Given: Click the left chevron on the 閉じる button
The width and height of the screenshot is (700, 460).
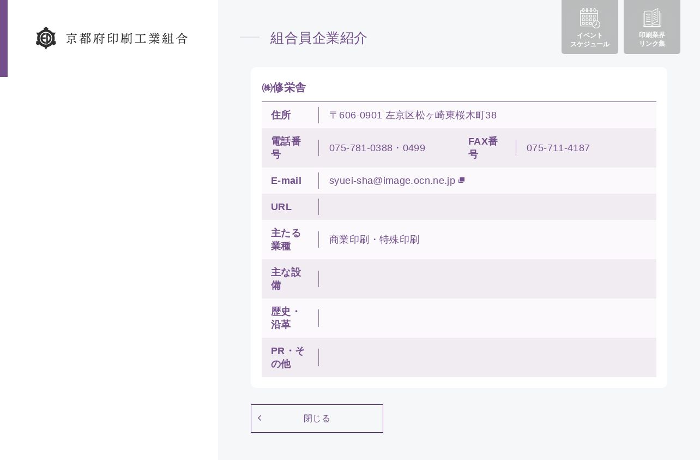Looking at the screenshot, I should tap(260, 418).
